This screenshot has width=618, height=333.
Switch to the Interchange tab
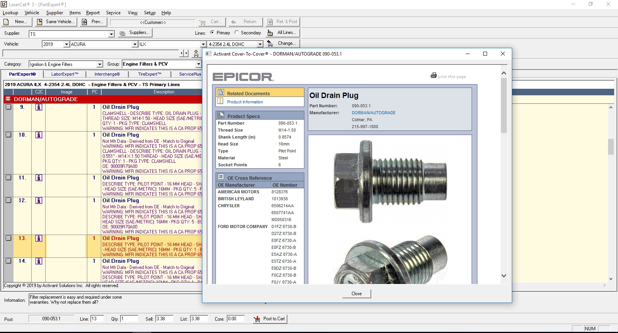(107, 74)
